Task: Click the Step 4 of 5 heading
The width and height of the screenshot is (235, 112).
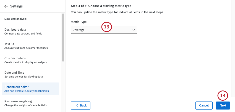Action: pyautogui.click(x=101, y=6)
